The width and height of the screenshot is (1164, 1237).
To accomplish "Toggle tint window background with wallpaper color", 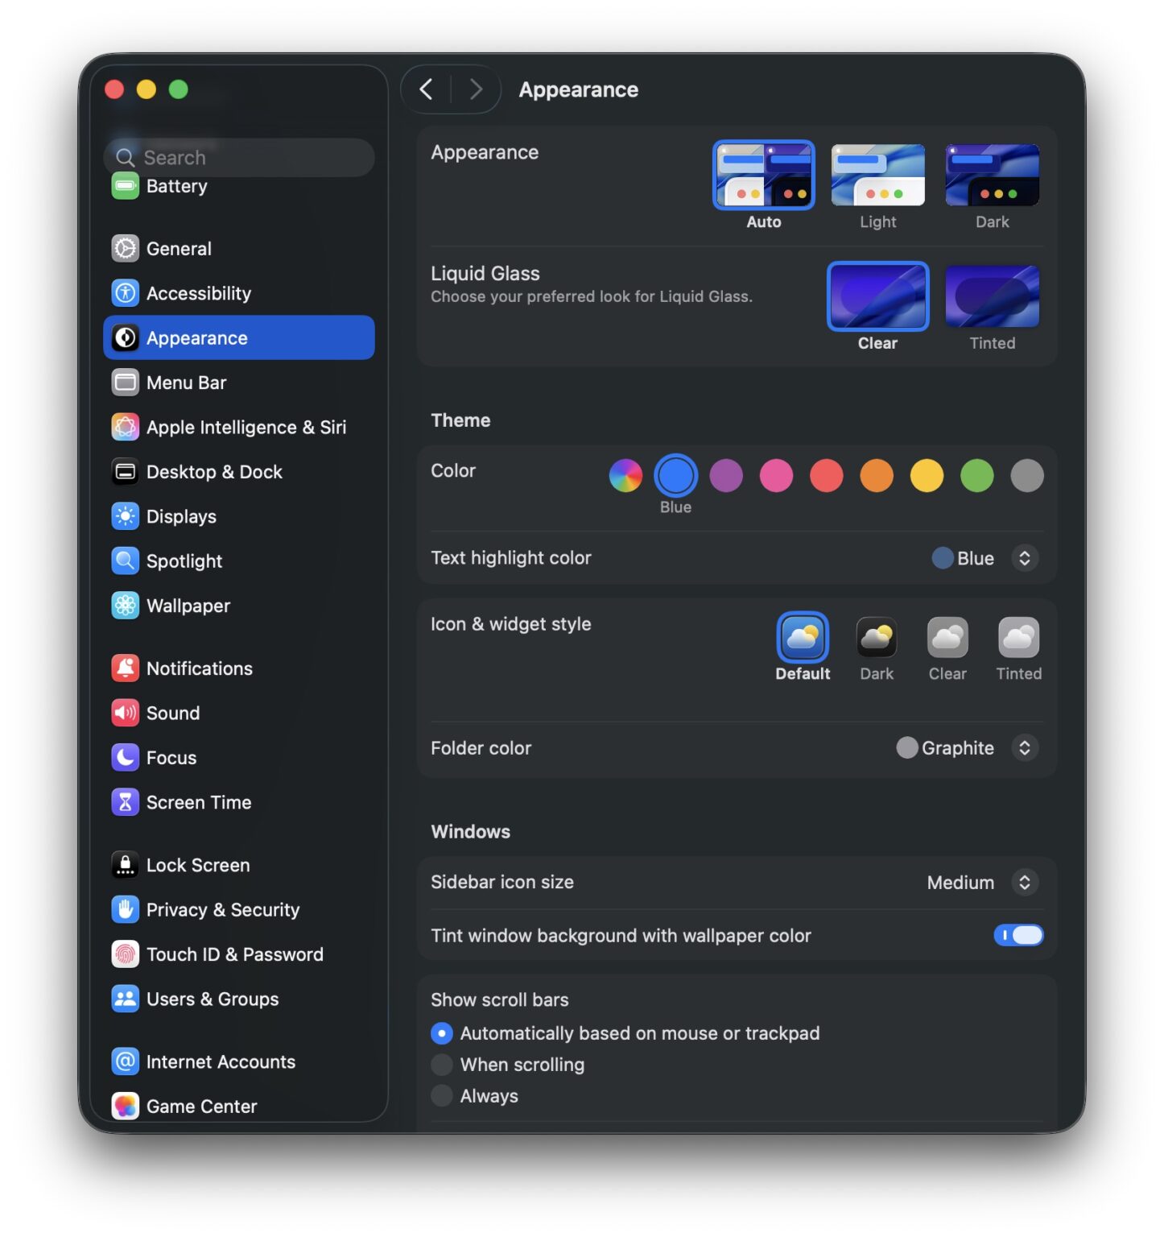I will (x=1018, y=935).
